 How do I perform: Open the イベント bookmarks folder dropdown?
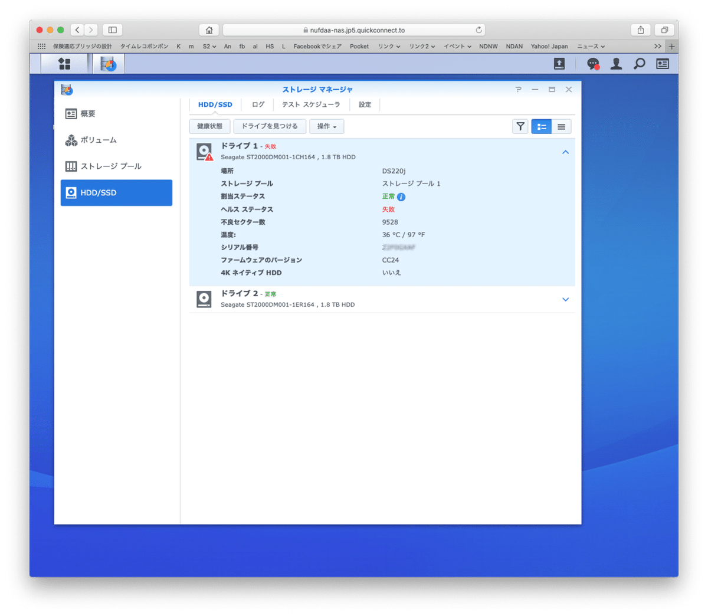[x=457, y=46]
